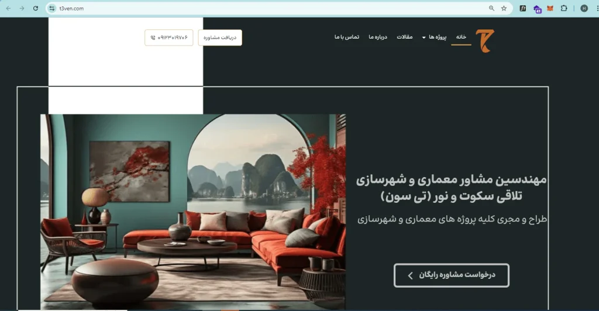Screen dimensions: 599x311
Task: Click the phone number button ۰۹۱۲۳۰۱۹۷۰۶
Action: [169, 37]
